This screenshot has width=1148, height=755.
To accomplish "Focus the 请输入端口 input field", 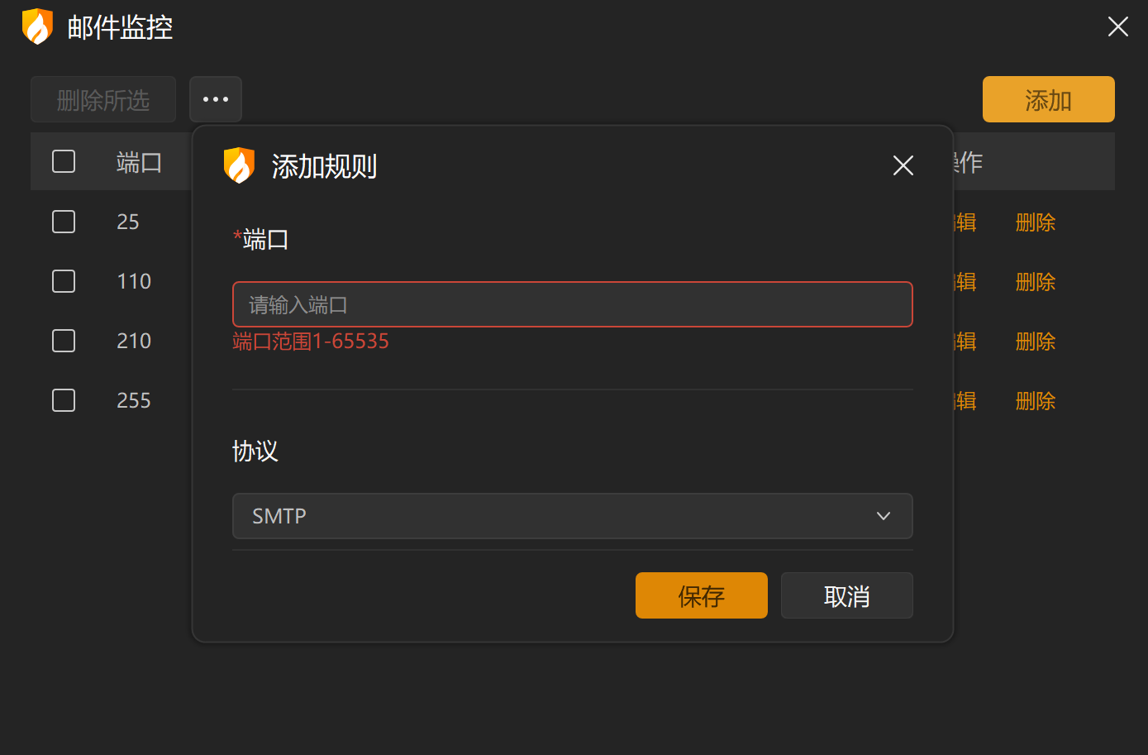I will click(x=572, y=304).
